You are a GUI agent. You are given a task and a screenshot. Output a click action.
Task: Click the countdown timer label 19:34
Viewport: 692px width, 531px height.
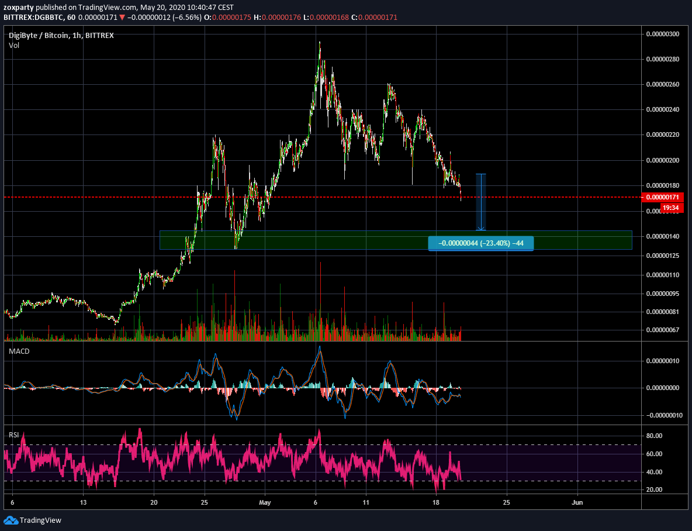[x=670, y=207]
